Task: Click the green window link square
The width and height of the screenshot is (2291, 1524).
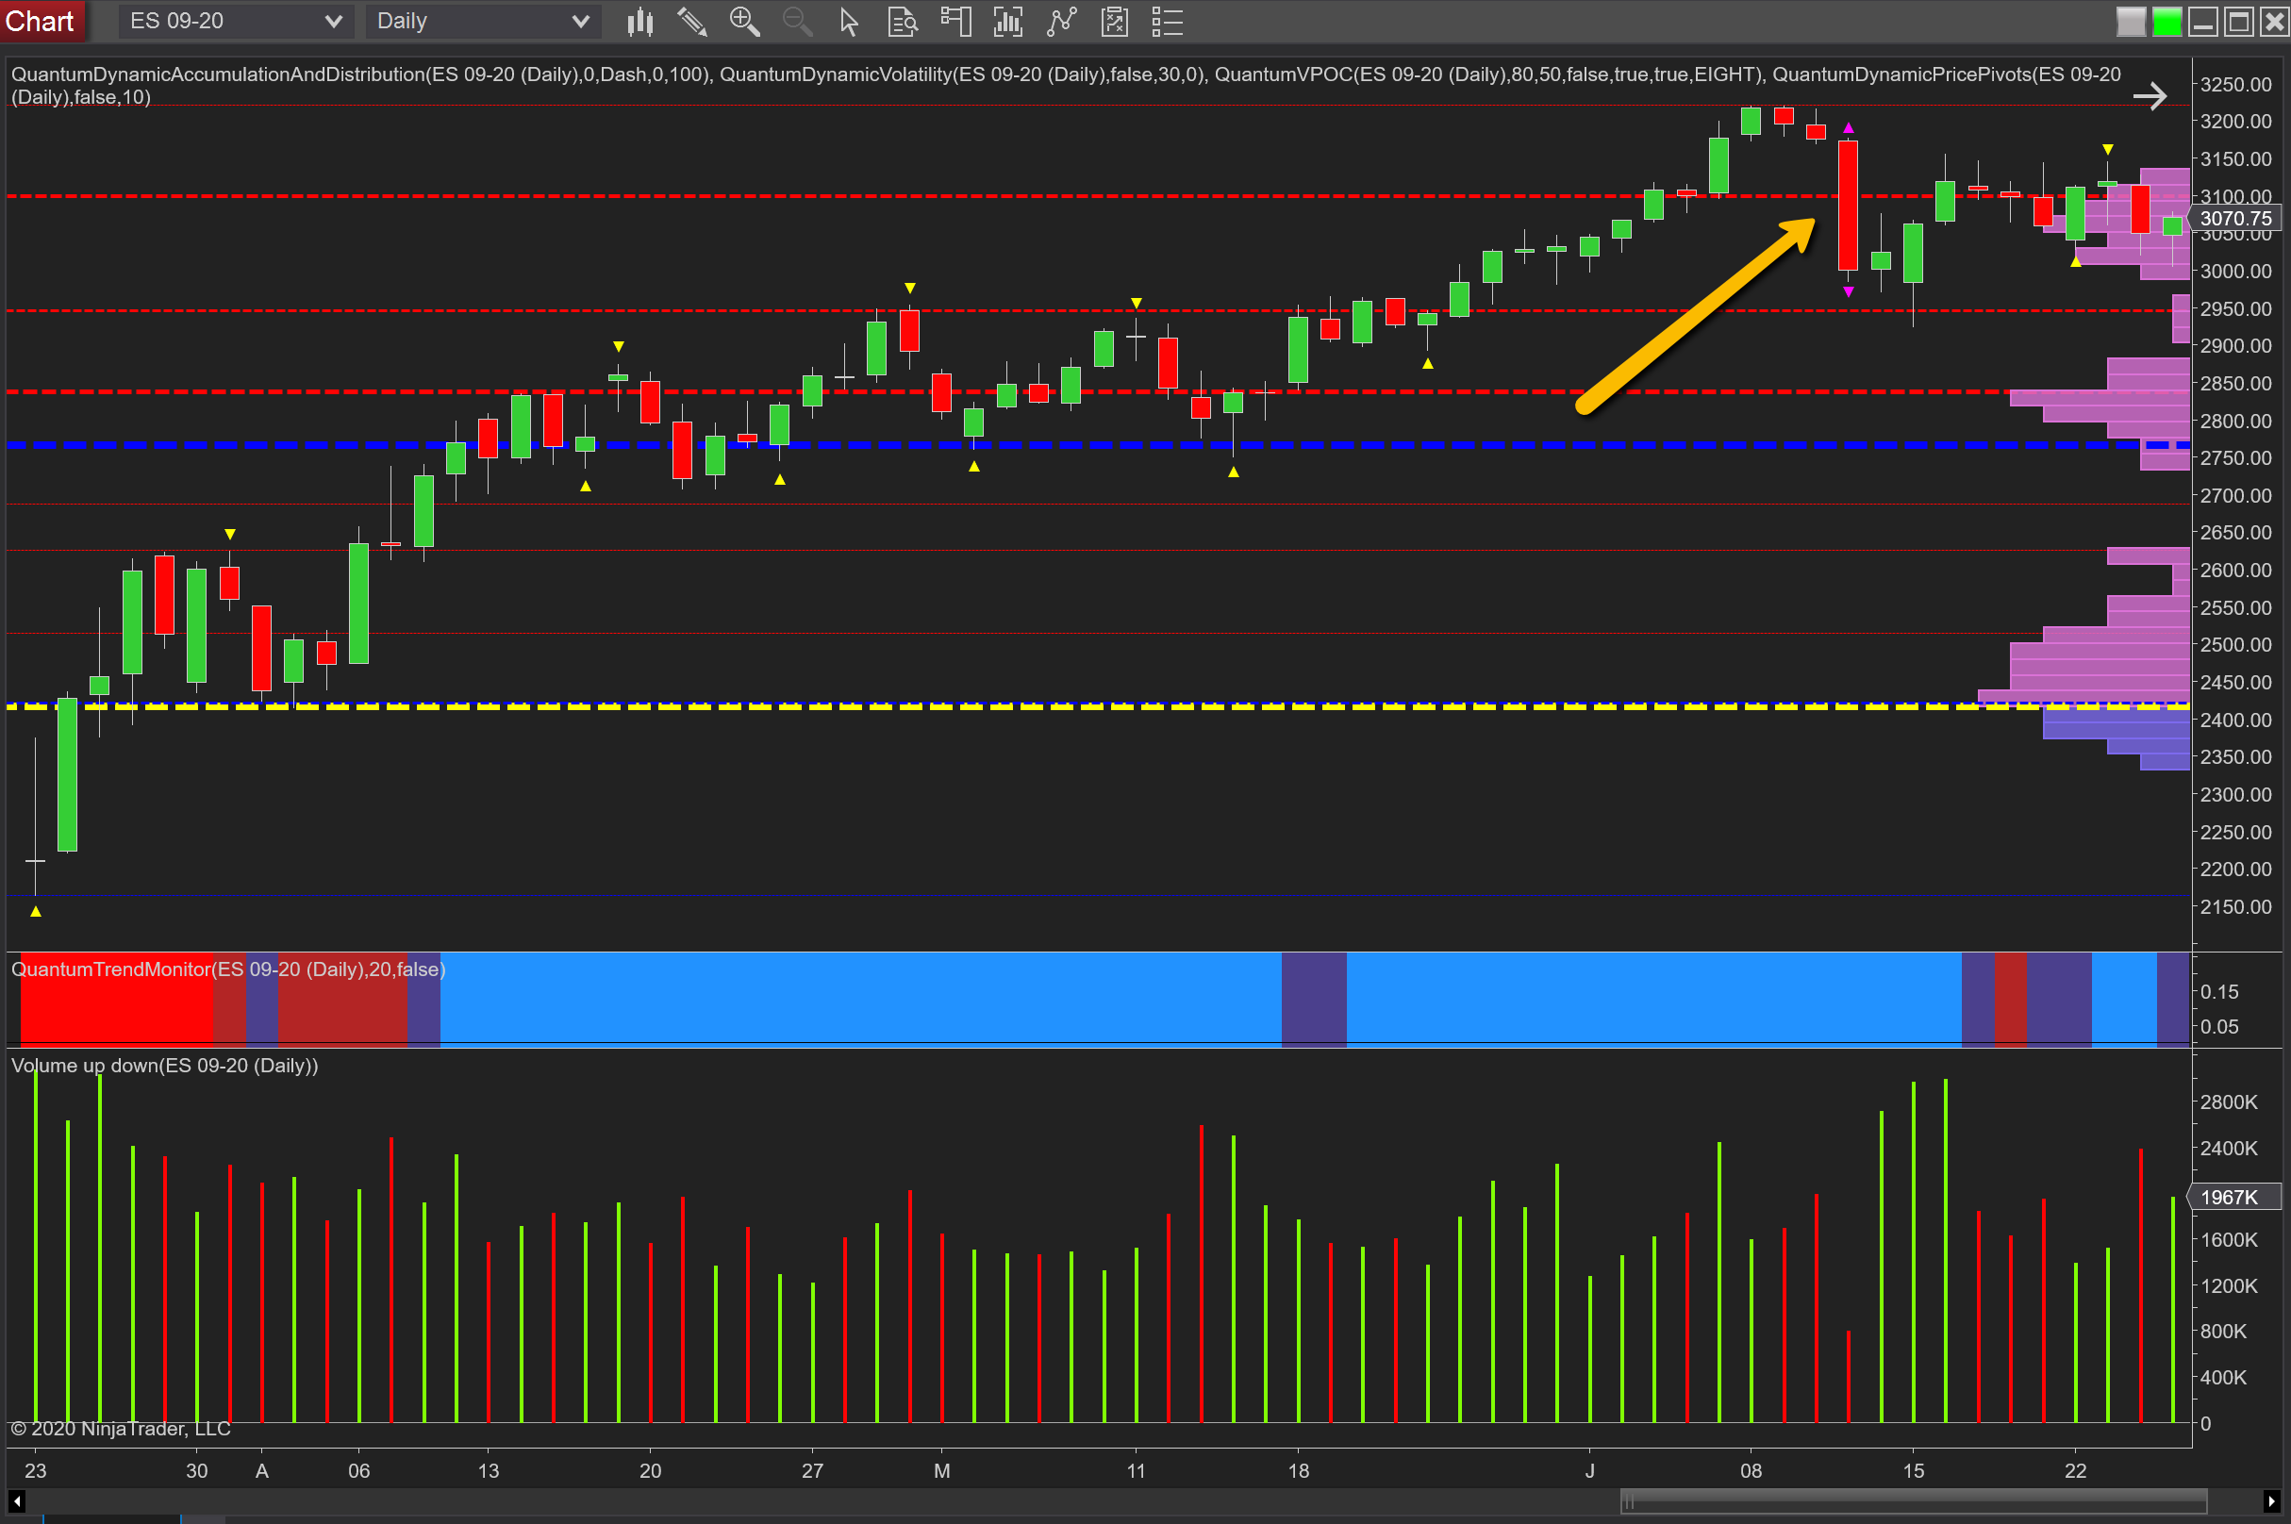Action: pos(2166,22)
